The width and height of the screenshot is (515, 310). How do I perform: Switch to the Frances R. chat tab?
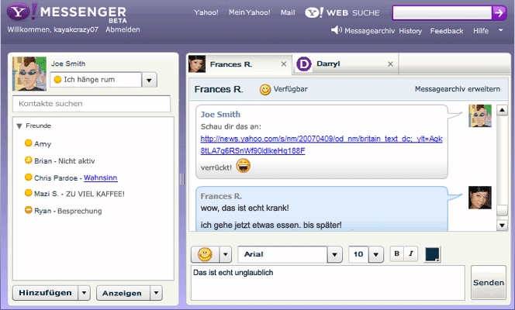click(x=240, y=64)
